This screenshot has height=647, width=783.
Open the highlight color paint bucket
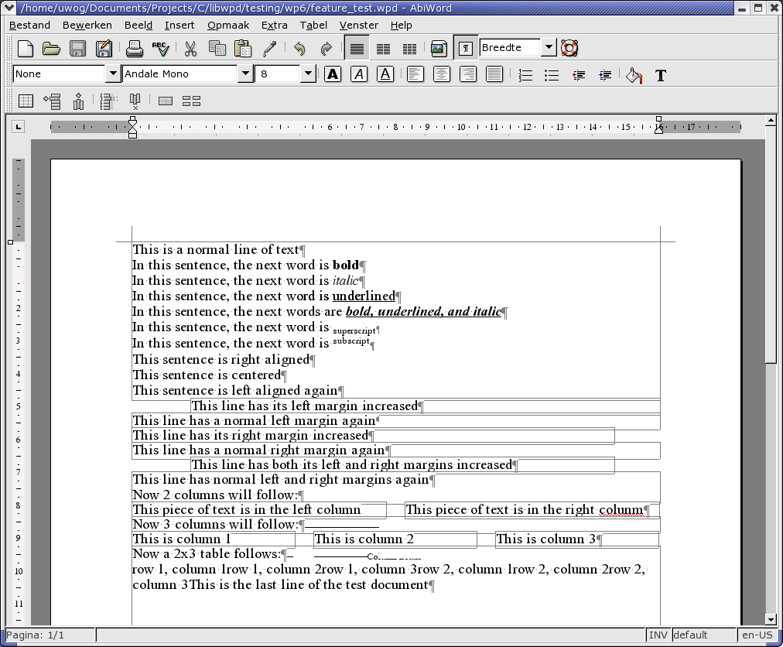pos(634,75)
